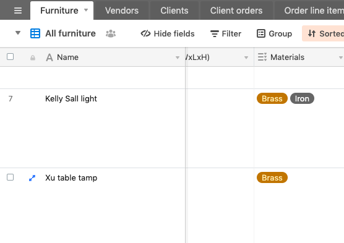Switch to the Client orders tab

coord(236,11)
